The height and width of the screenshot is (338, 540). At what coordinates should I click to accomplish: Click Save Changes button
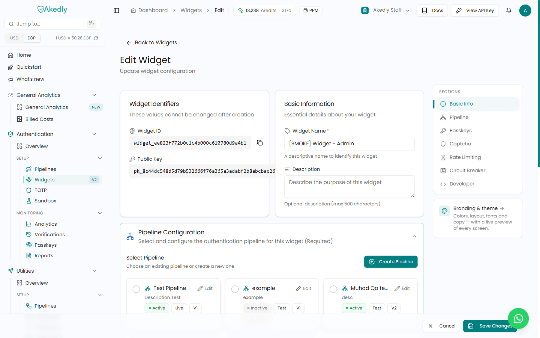click(x=490, y=326)
